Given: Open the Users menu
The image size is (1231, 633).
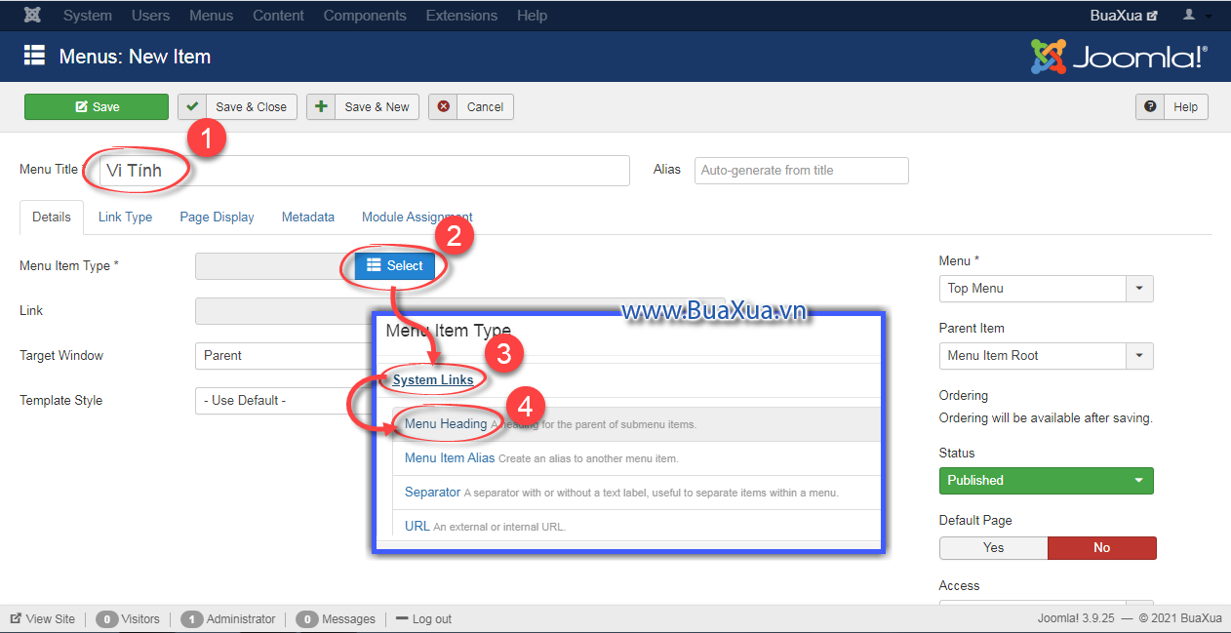Looking at the screenshot, I should pyautogui.click(x=150, y=16).
